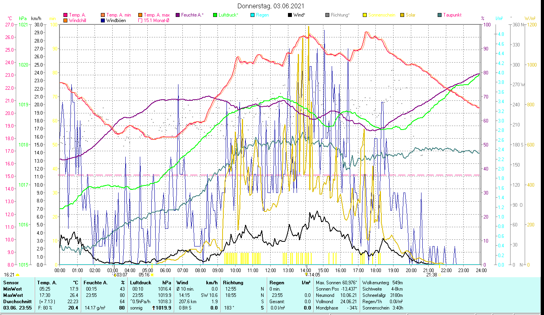The height and width of the screenshot is (315, 544).
Task: Click the wind direction value 183 °
Action: [229, 308]
